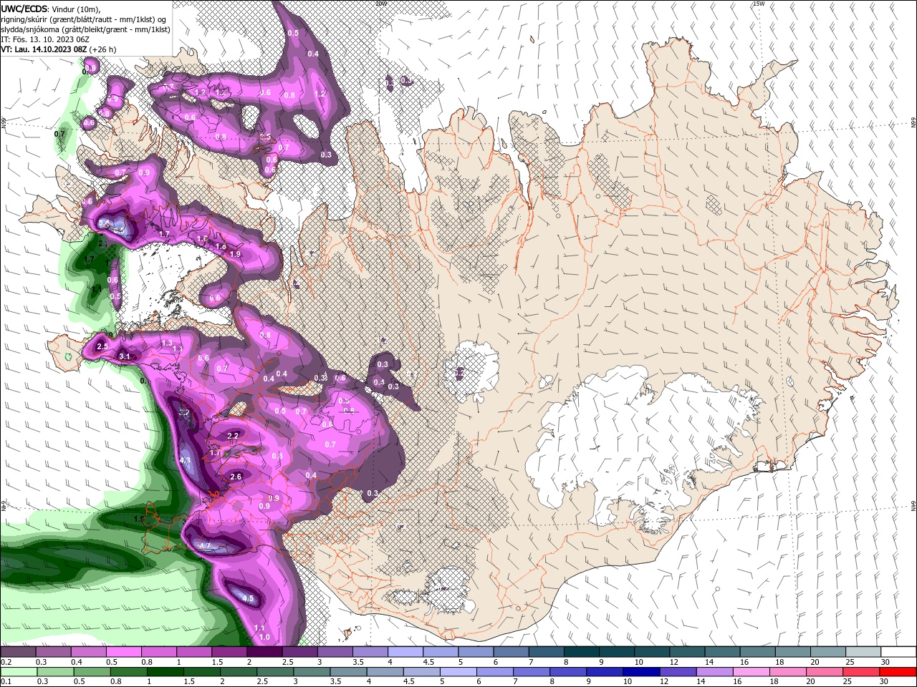Click the '4.5' value in the southern snow band
Image resolution: width=917 pixels, height=687 pixels.
pos(248,598)
